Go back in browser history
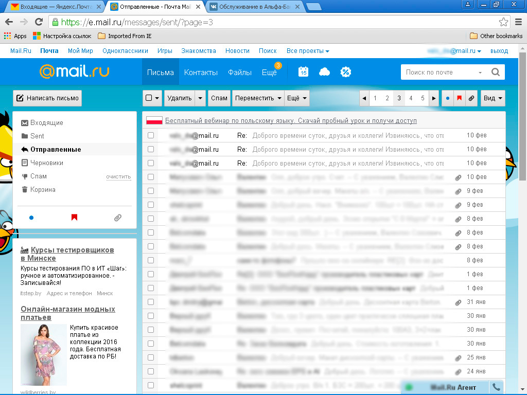The height and width of the screenshot is (395, 527). tap(9, 22)
